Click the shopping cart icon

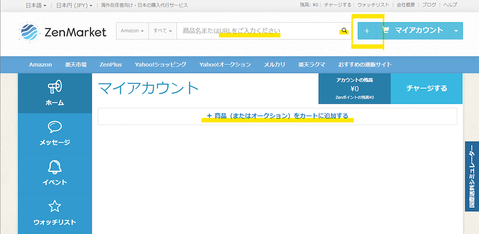click(x=386, y=30)
